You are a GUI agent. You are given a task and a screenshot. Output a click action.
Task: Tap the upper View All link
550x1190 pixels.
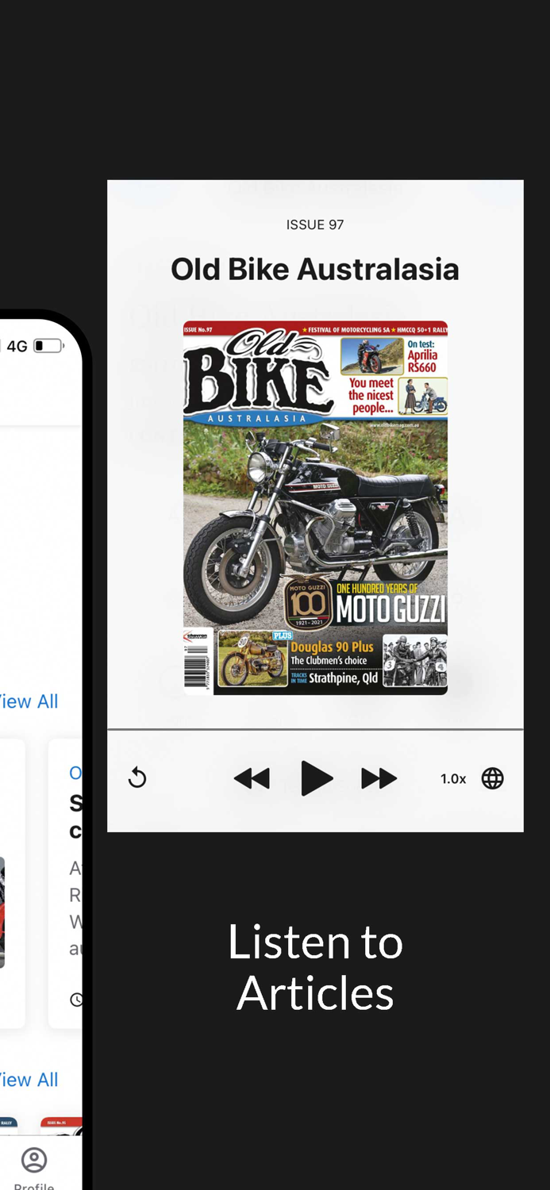(x=29, y=701)
